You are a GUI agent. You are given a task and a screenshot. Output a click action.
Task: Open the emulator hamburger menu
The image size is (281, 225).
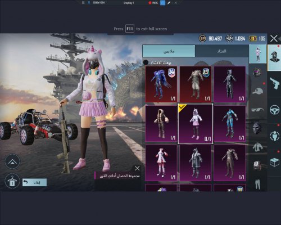pos(83,3)
